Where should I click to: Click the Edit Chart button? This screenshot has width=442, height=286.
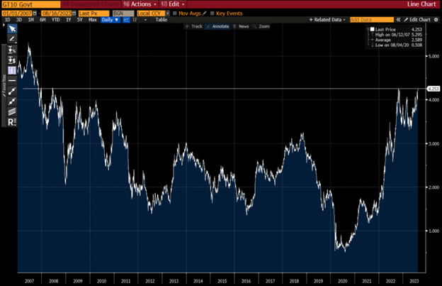(417, 19)
